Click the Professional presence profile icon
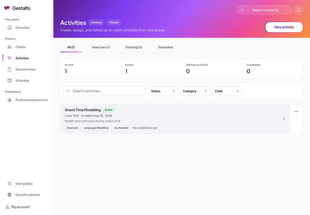Screen dimensions: 310x215 [x=10, y=100]
